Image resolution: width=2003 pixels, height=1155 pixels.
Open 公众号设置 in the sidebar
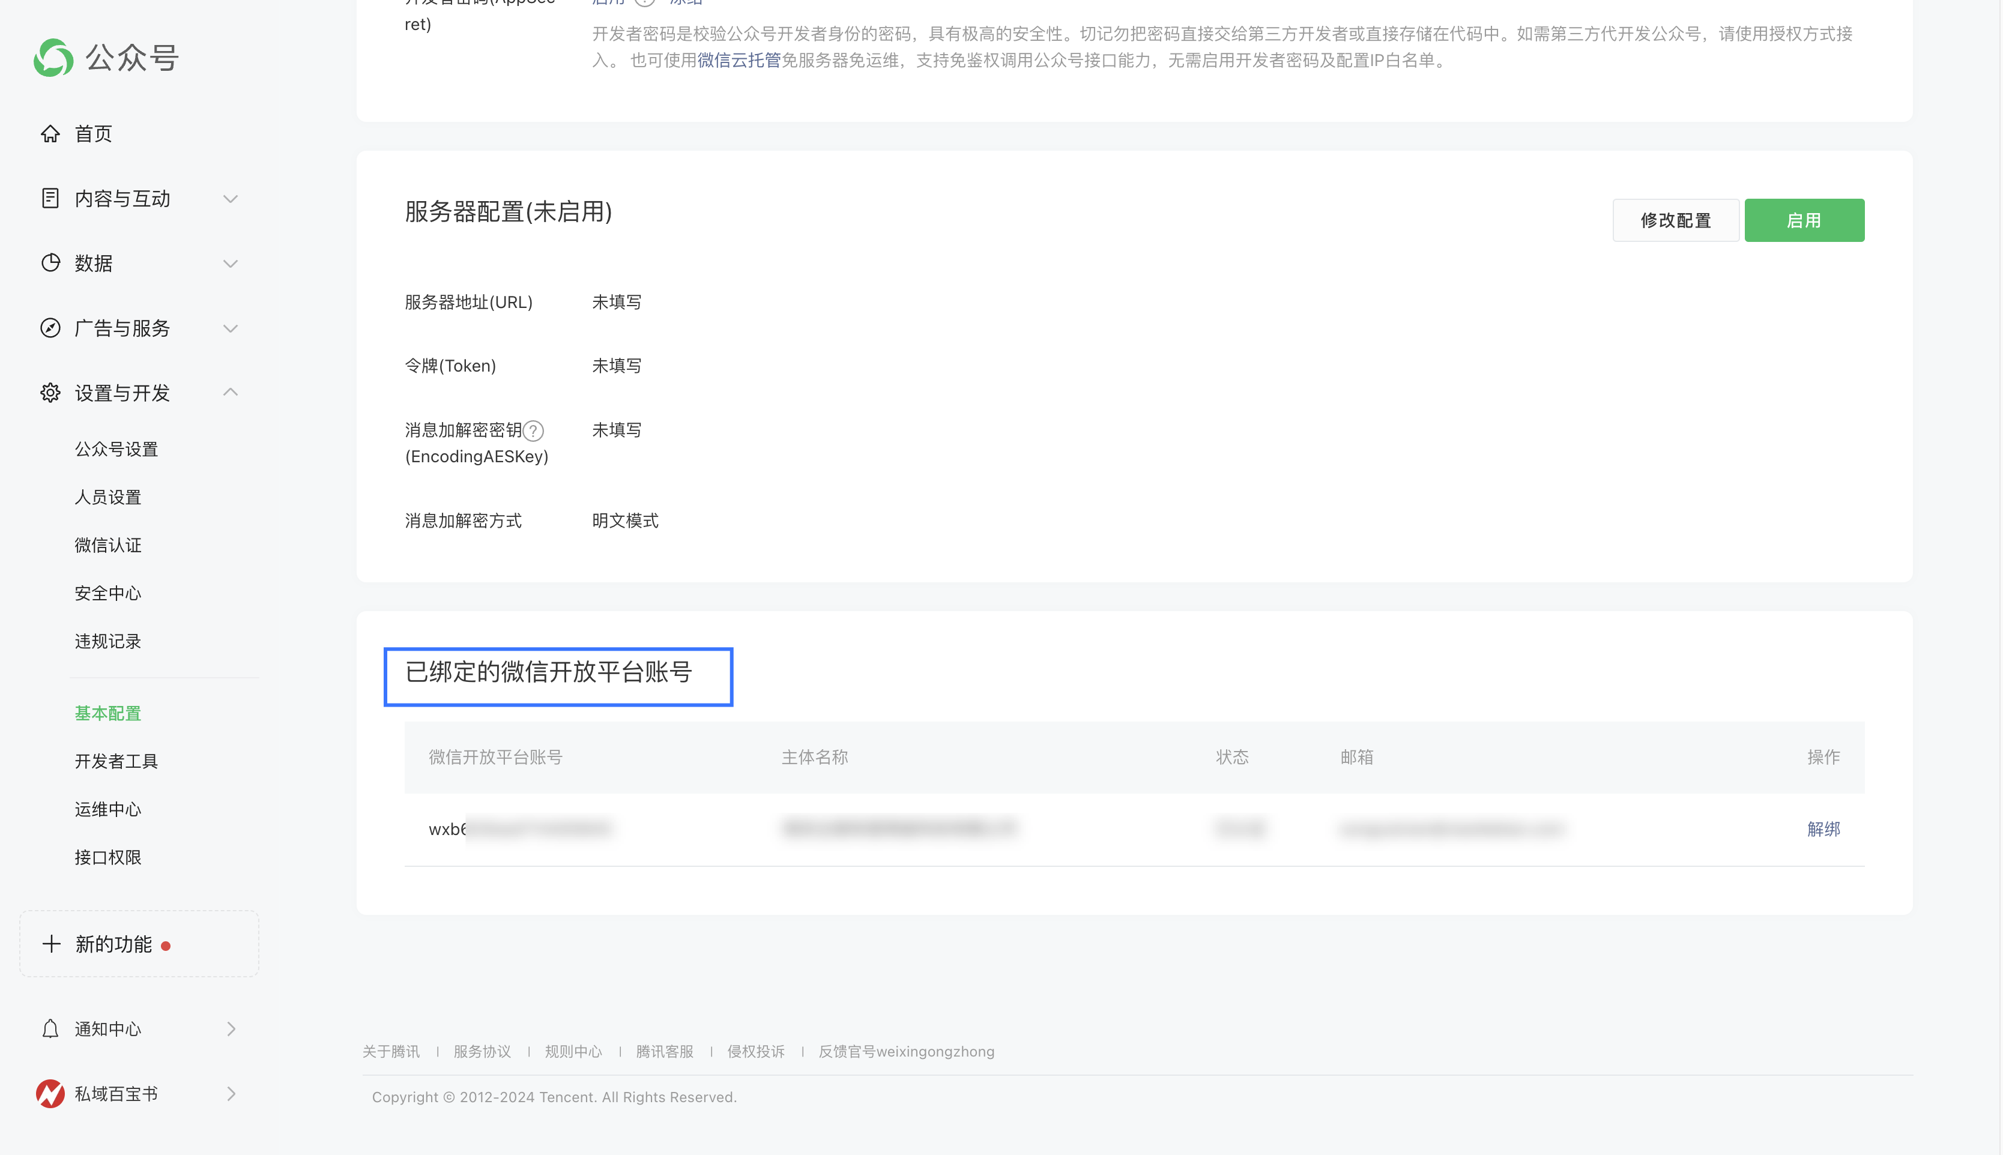tap(116, 449)
